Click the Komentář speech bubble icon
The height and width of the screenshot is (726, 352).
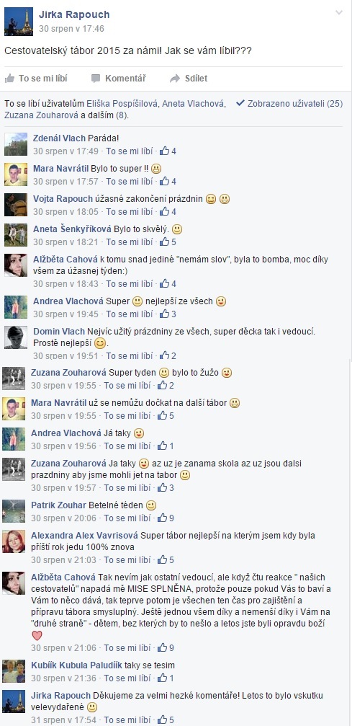click(96, 79)
